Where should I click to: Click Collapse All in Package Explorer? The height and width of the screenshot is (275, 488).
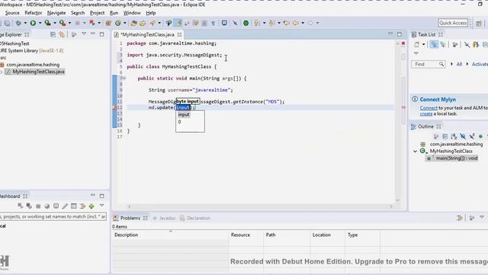coord(53,34)
